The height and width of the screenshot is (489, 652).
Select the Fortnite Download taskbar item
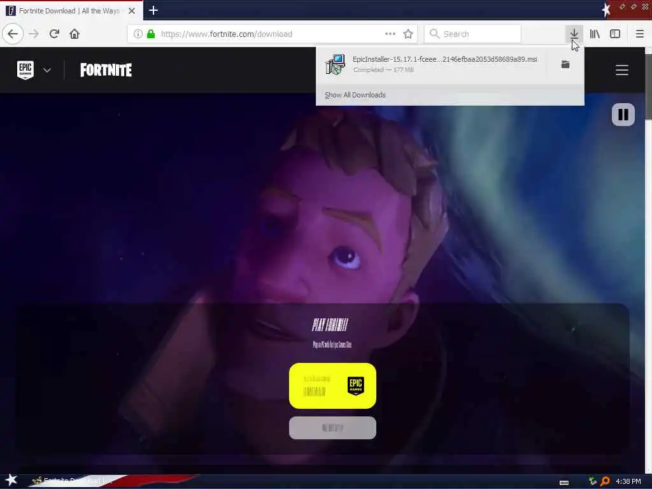pyautogui.click(x=74, y=481)
